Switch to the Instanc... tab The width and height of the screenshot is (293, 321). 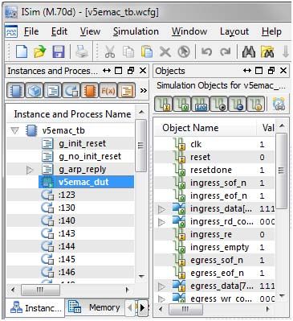35,308
